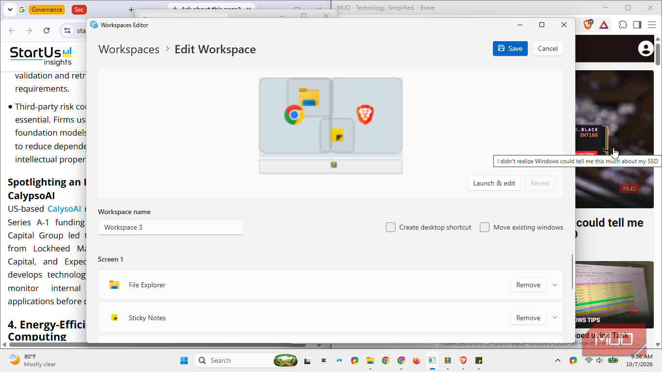Viewport: 662px width, 372px height.
Task: Switch to the Governance tab group in Chrome
Action: click(x=47, y=10)
